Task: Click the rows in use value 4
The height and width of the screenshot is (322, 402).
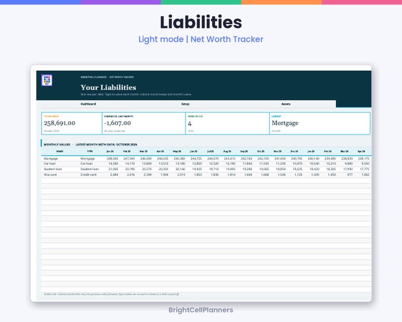Action: (190, 124)
